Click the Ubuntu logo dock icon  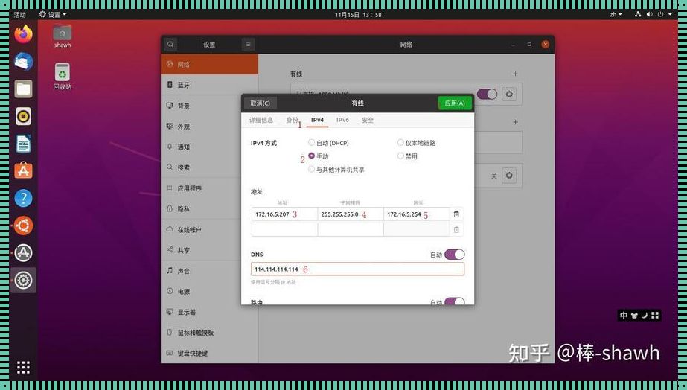23,226
